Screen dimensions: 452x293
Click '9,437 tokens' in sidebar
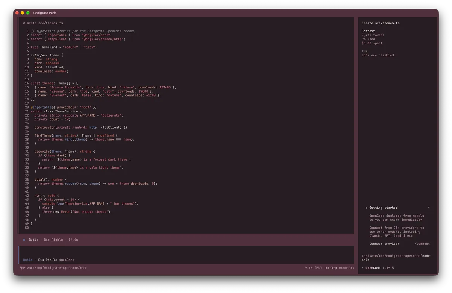click(373, 35)
